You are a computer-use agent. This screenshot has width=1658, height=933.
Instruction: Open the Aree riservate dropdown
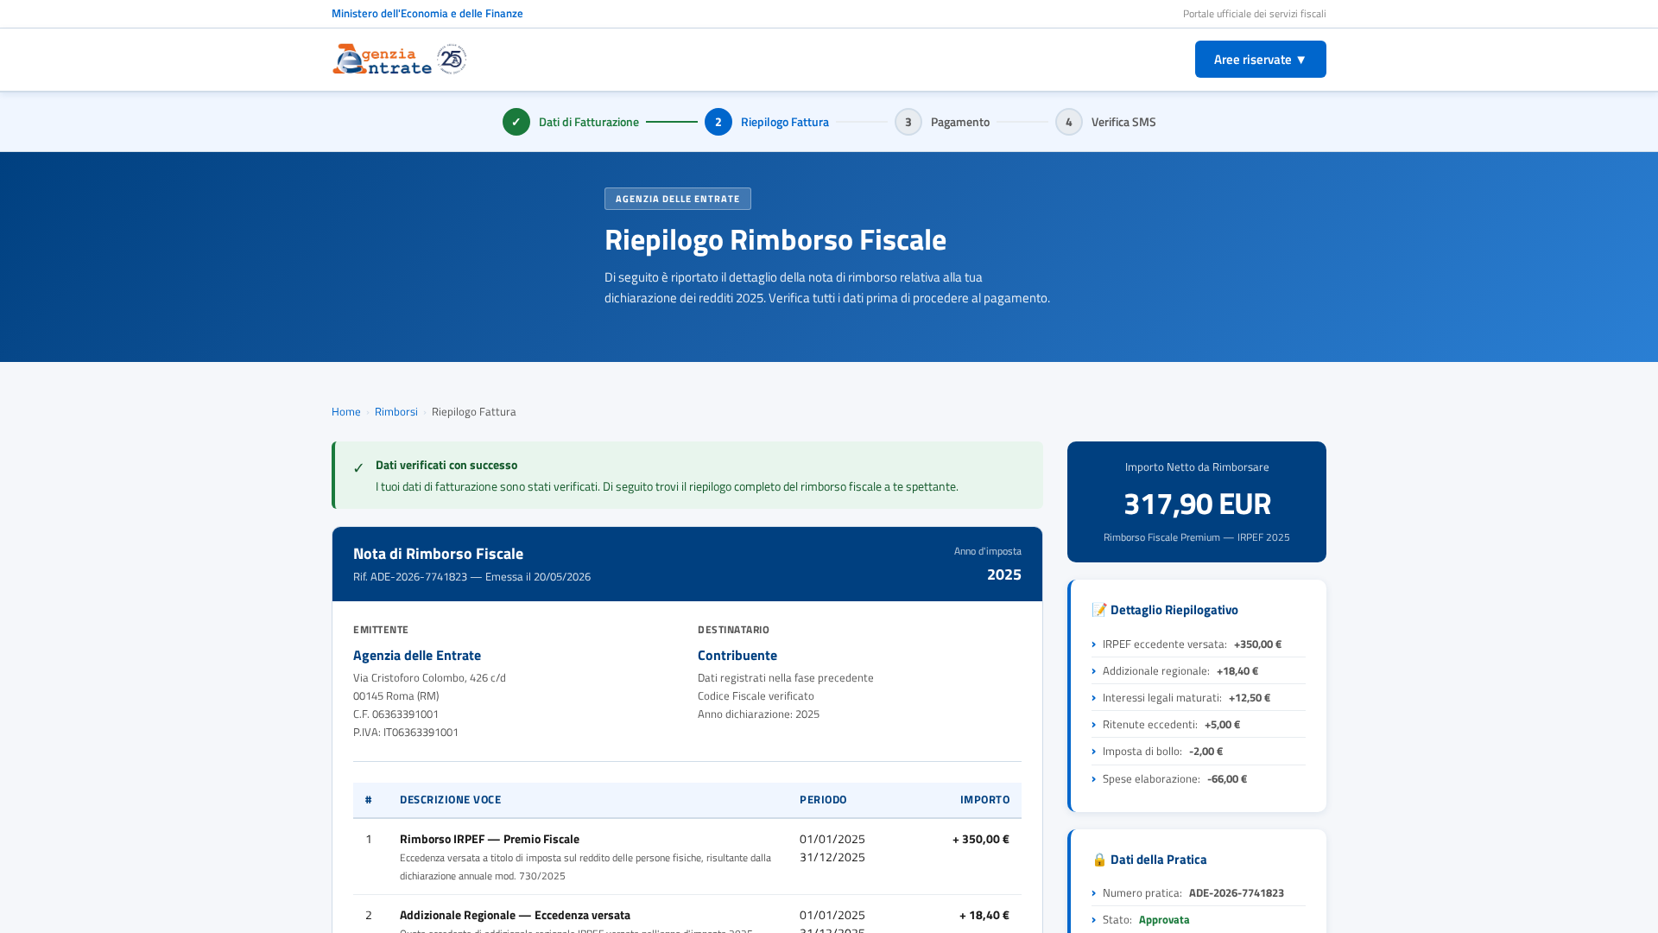(1260, 60)
